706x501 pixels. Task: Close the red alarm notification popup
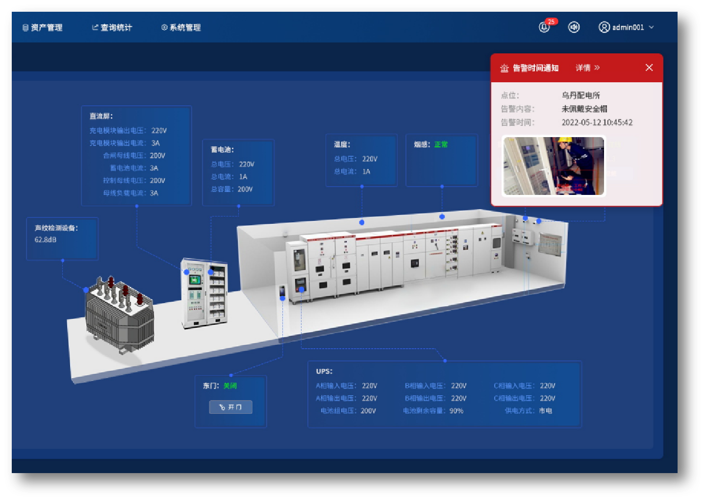pos(649,68)
